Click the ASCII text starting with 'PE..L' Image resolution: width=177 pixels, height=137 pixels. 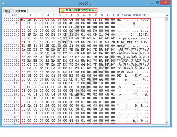click(133, 76)
